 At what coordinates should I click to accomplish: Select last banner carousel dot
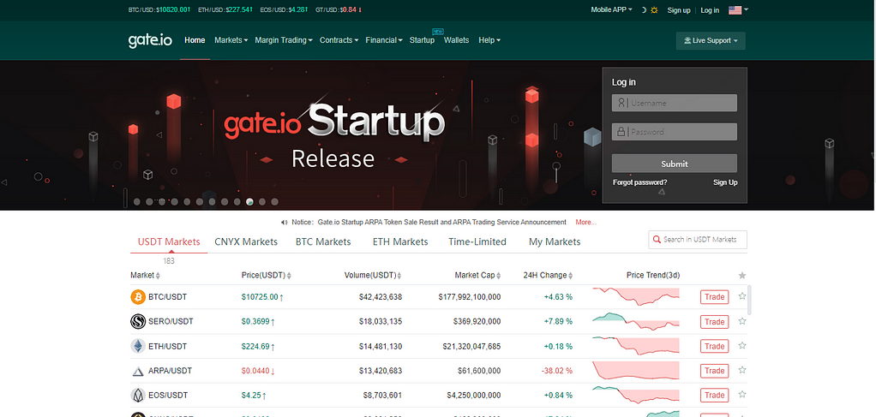point(274,202)
